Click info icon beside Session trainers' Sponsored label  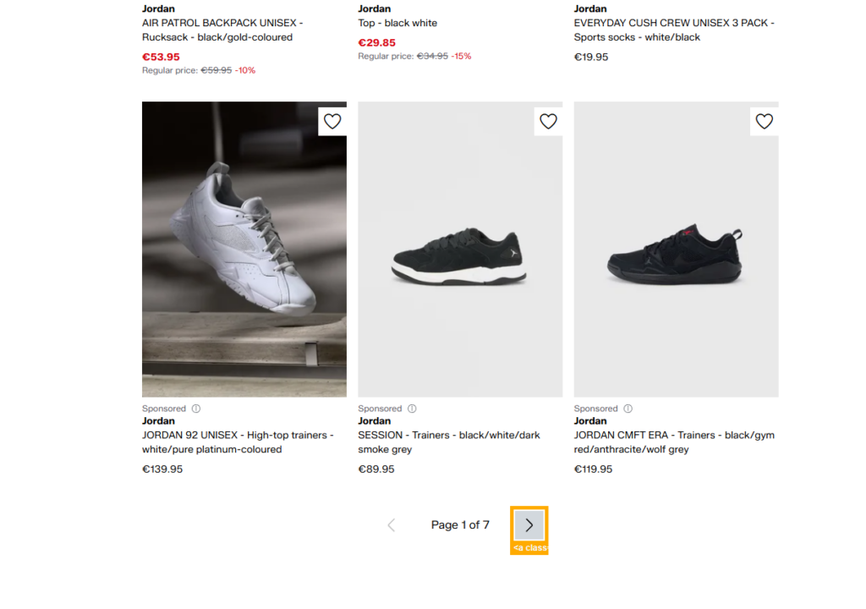[412, 409]
